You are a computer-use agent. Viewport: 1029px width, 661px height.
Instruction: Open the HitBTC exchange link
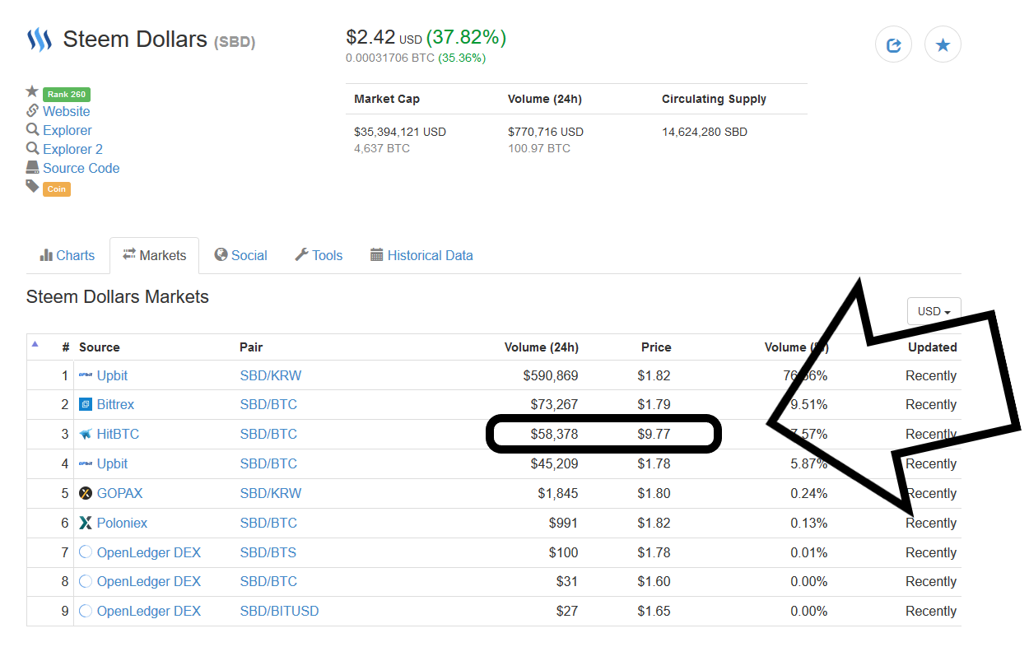pos(118,434)
